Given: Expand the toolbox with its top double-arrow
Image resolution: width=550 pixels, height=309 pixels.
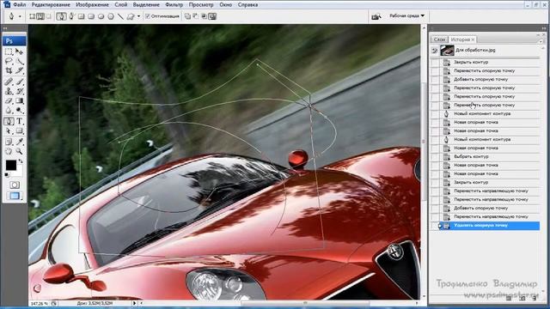Looking at the screenshot, I should point(5,28).
